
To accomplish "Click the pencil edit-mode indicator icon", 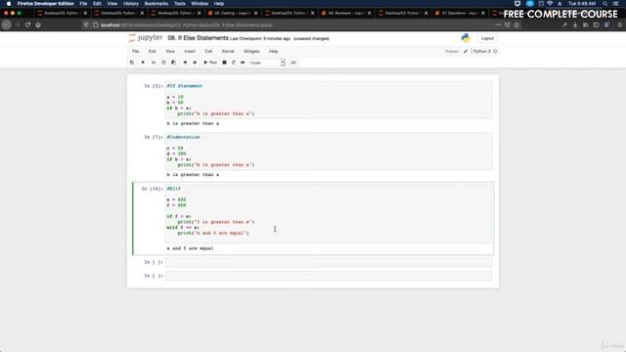I will tap(466, 52).
